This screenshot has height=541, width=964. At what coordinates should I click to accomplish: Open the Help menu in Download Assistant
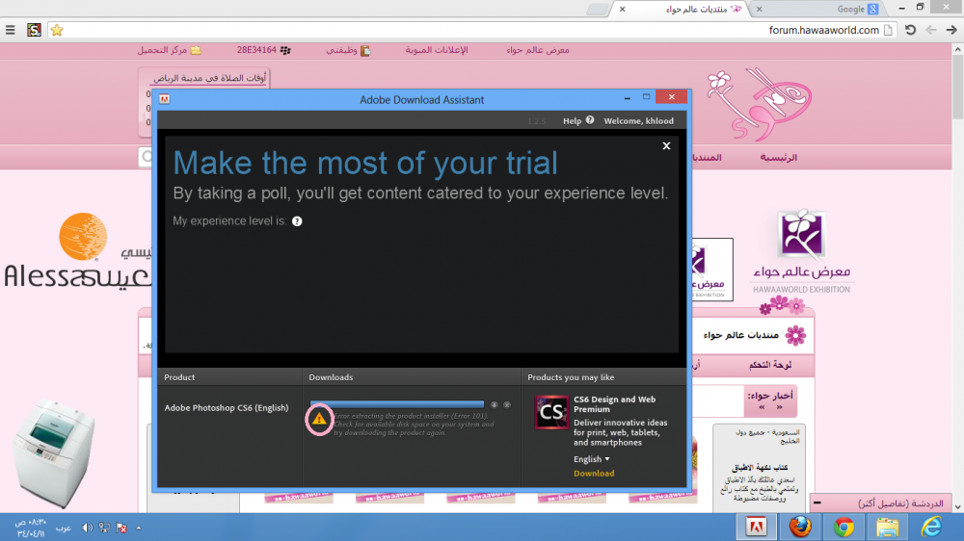[x=572, y=121]
